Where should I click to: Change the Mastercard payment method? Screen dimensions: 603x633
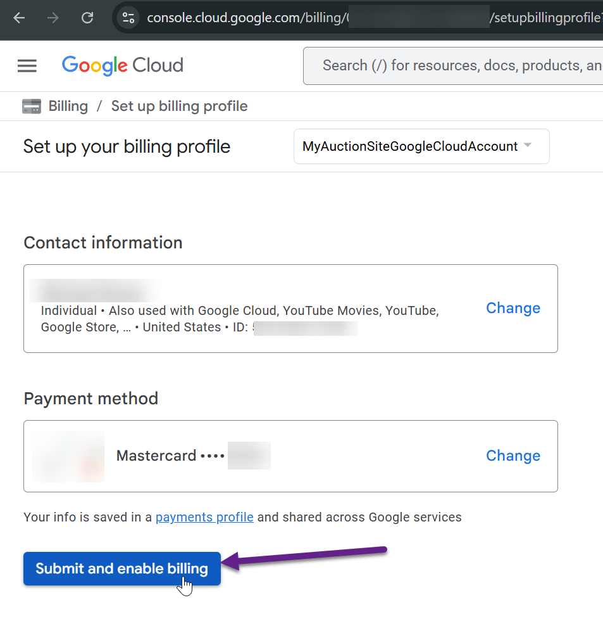click(x=513, y=456)
